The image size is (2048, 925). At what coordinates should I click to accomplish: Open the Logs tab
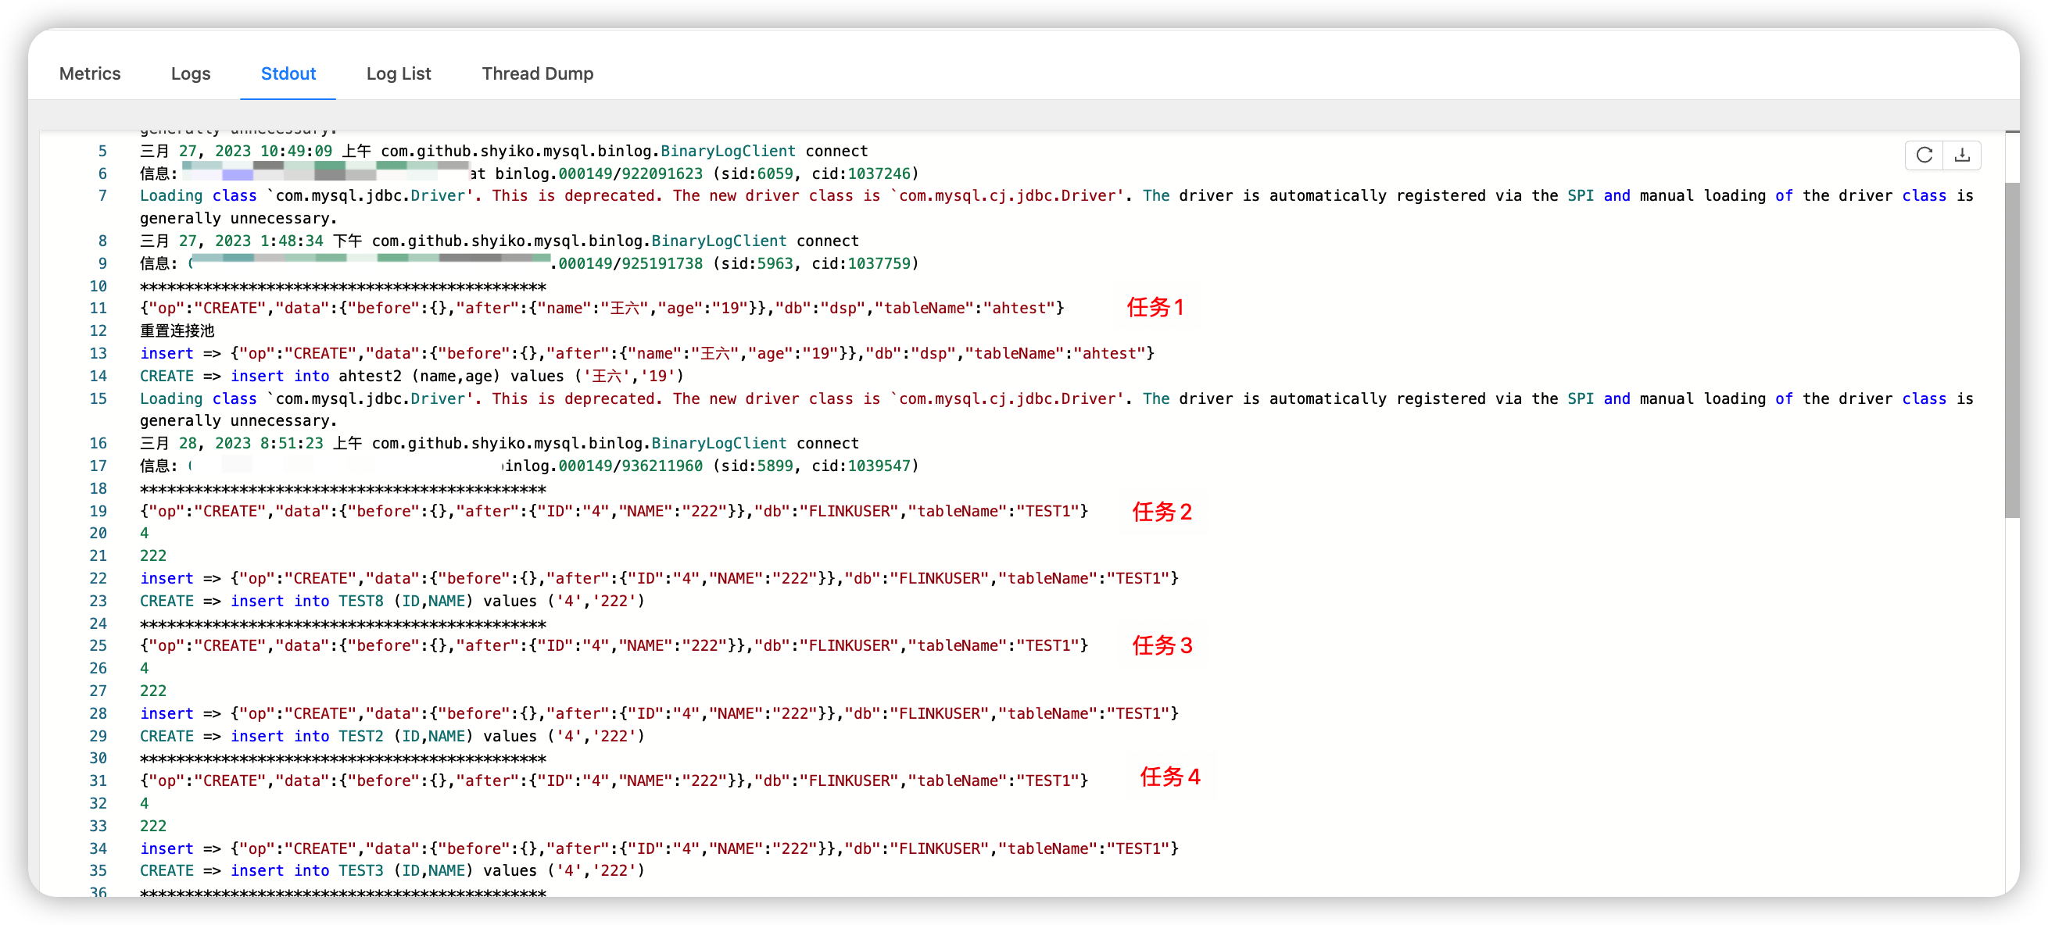190,73
